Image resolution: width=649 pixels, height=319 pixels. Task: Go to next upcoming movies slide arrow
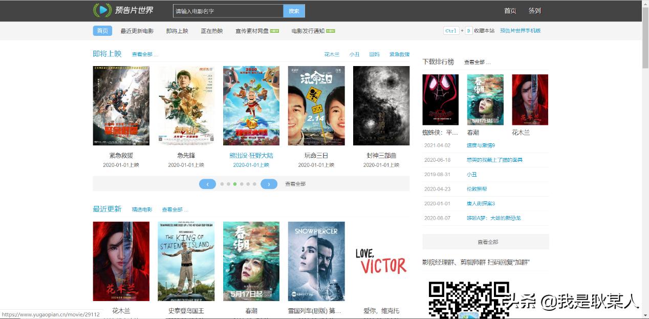269,184
